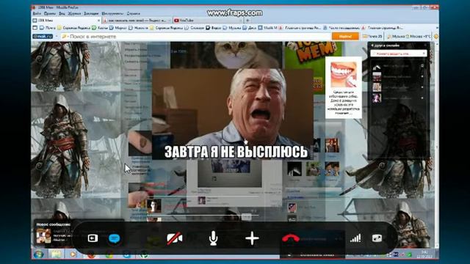470x264 pixels.
Task: Select the last friend avatar in online list
Action: 377,98
